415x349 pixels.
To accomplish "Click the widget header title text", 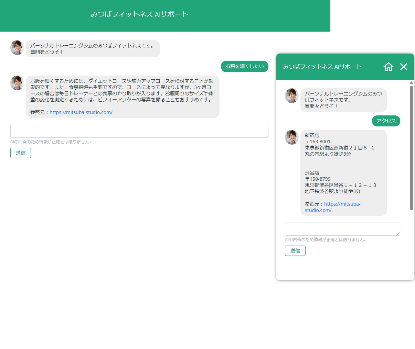I will pos(322,67).
